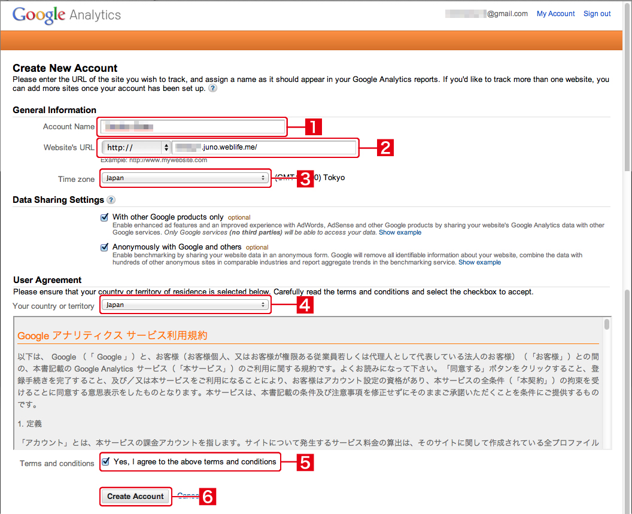Open Data Sharing Settings help icon

[111, 200]
